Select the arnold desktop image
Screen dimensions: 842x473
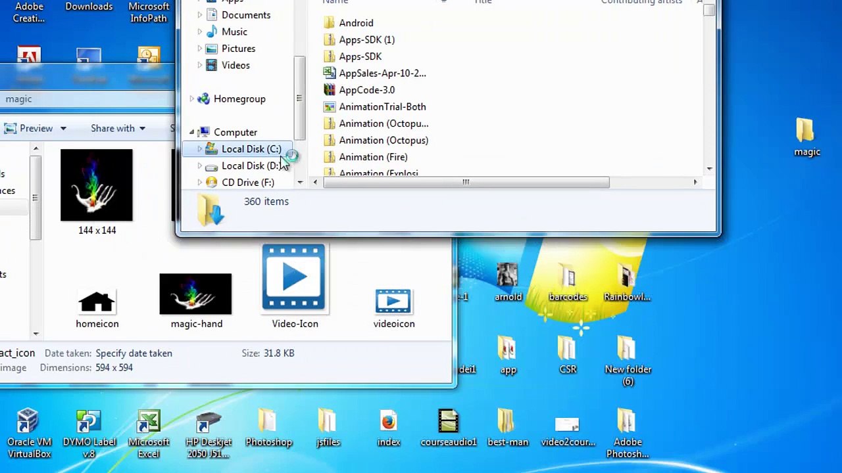click(508, 282)
